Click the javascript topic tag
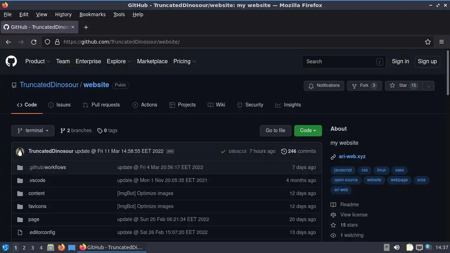 pos(343,170)
